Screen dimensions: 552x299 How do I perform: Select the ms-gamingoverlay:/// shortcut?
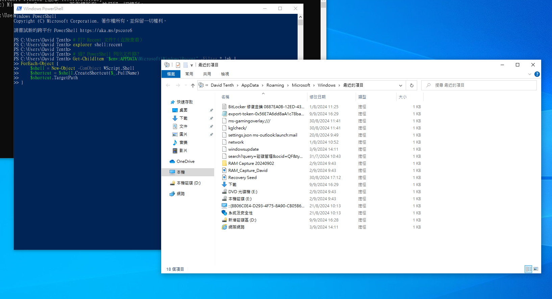pos(249,121)
